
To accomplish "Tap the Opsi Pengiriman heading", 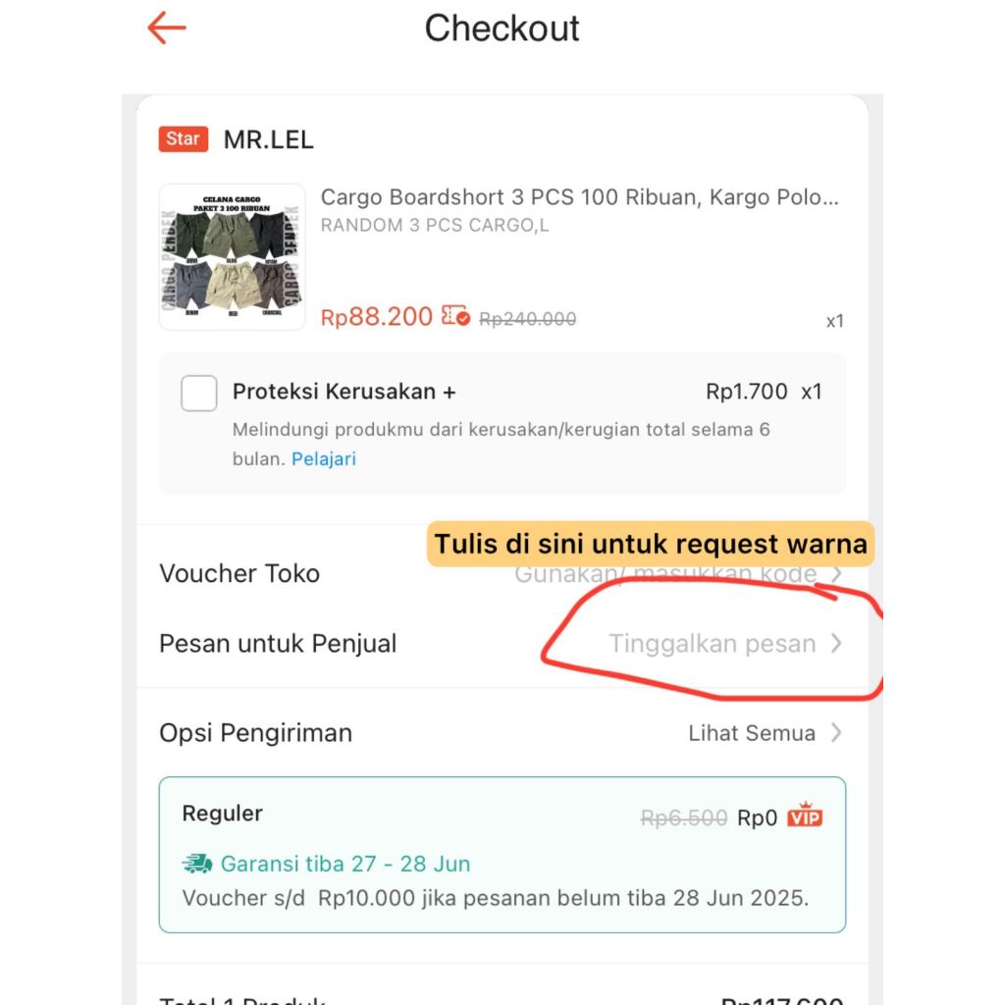I will point(256,732).
